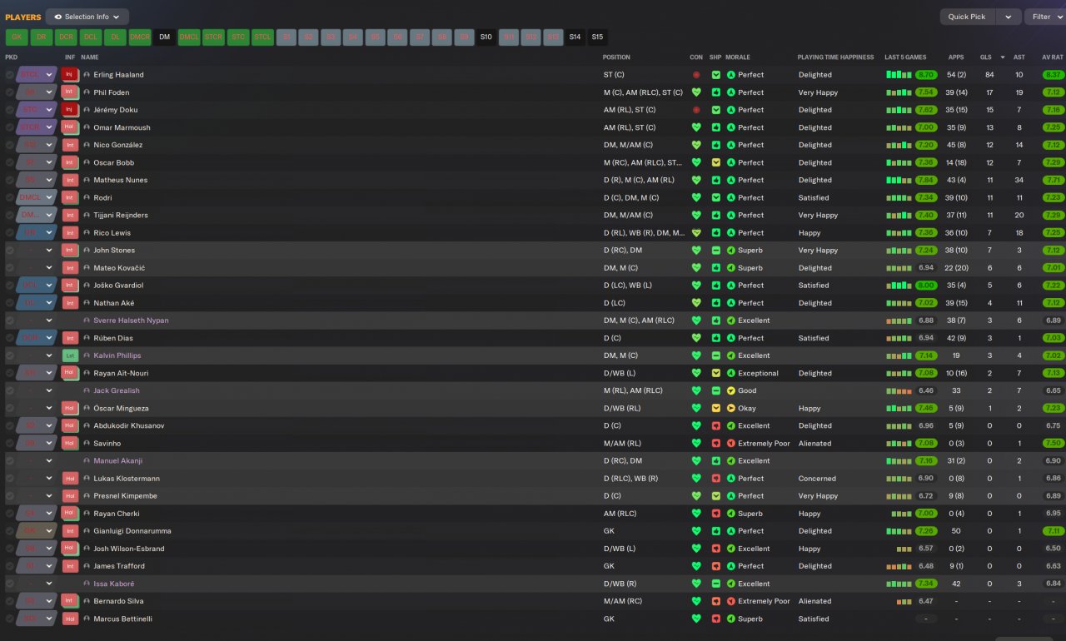Open Gianluigi Donnarumma's picked position dropdown
Image resolution: width=1066 pixels, height=641 pixels.
[x=37, y=531]
